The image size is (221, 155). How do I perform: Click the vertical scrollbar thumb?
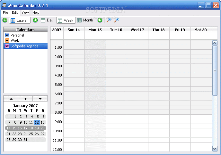pyautogui.click(x=215, y=71)
